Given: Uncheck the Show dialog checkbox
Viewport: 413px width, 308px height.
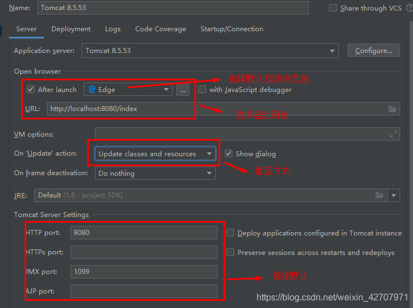Looking at the screenshot, I should coord(229,153).
